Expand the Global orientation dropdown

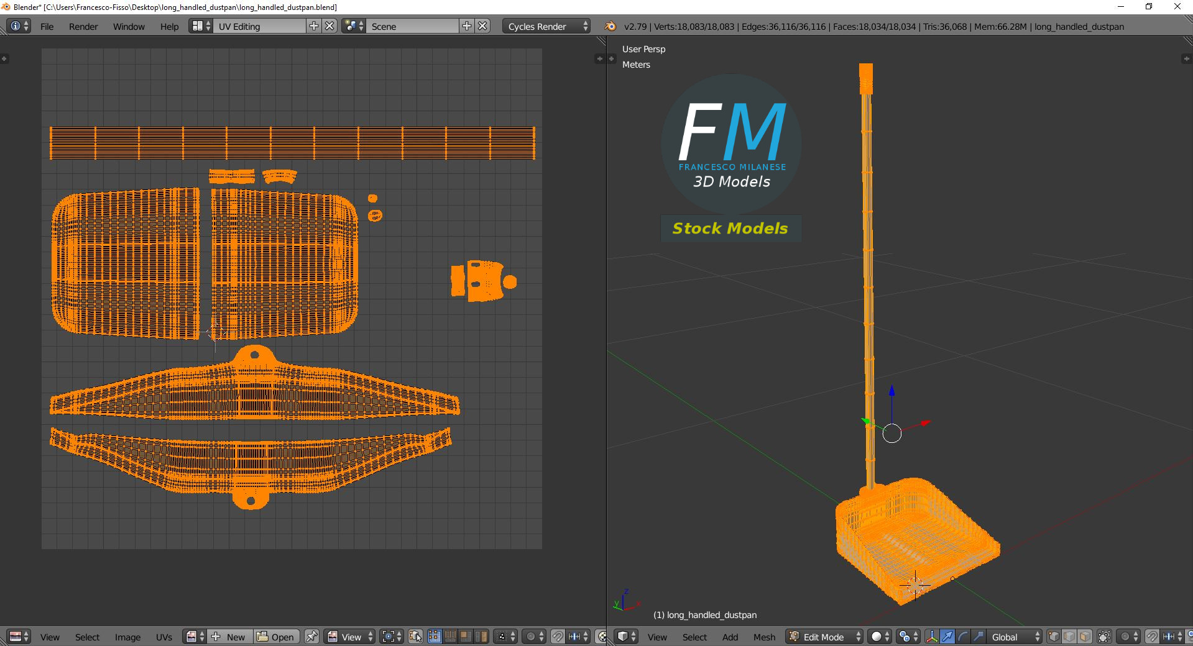click(x=1015, y=637)
